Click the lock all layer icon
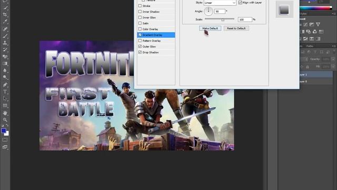This screenshot has width=337, height=190. click(x=308, y=67)
